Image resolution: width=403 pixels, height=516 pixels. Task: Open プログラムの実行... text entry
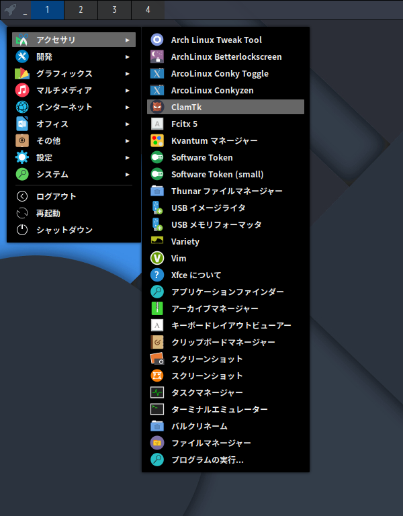[208, 460]
